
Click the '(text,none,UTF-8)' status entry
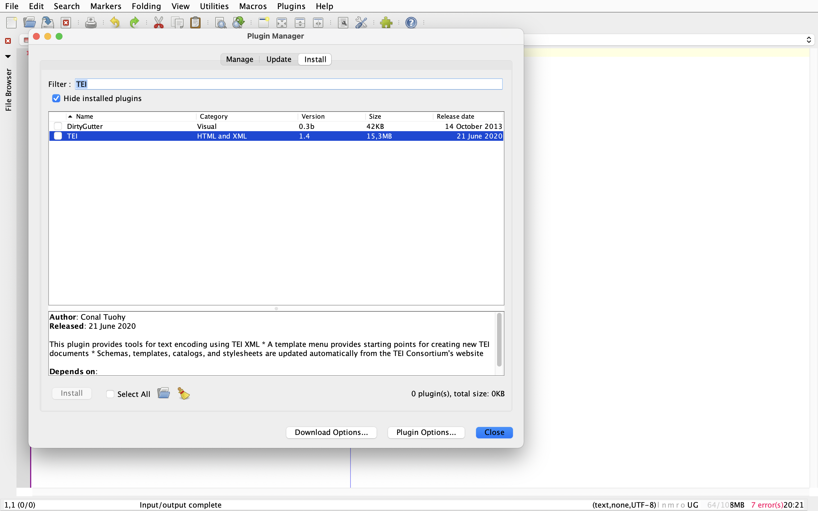tap(624, 505)
